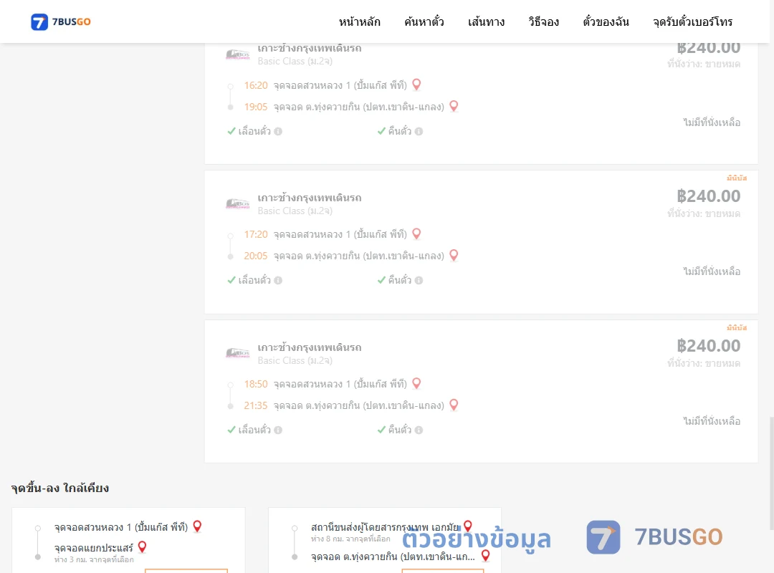
Task: Open map pin for 17:20 departure stop
Action: click(416, 234)
